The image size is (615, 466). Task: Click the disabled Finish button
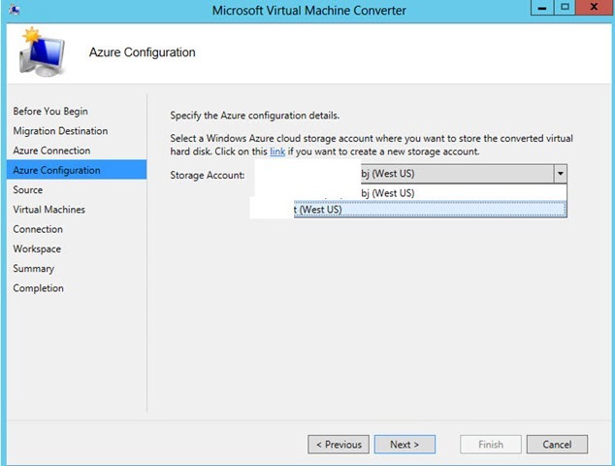(x=491, y=445)
